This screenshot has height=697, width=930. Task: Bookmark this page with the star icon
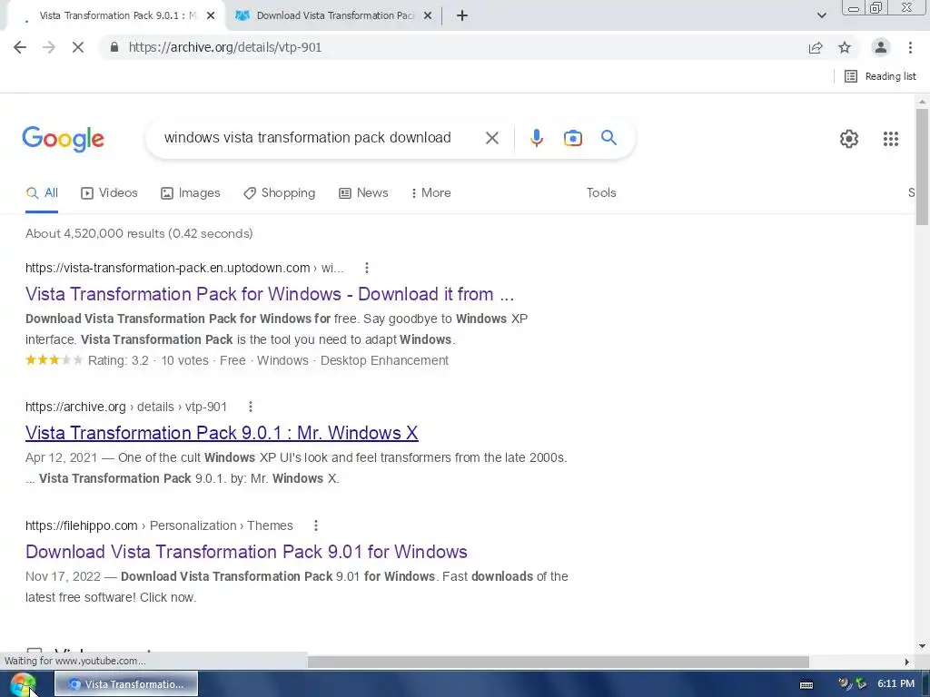point(845,47)
